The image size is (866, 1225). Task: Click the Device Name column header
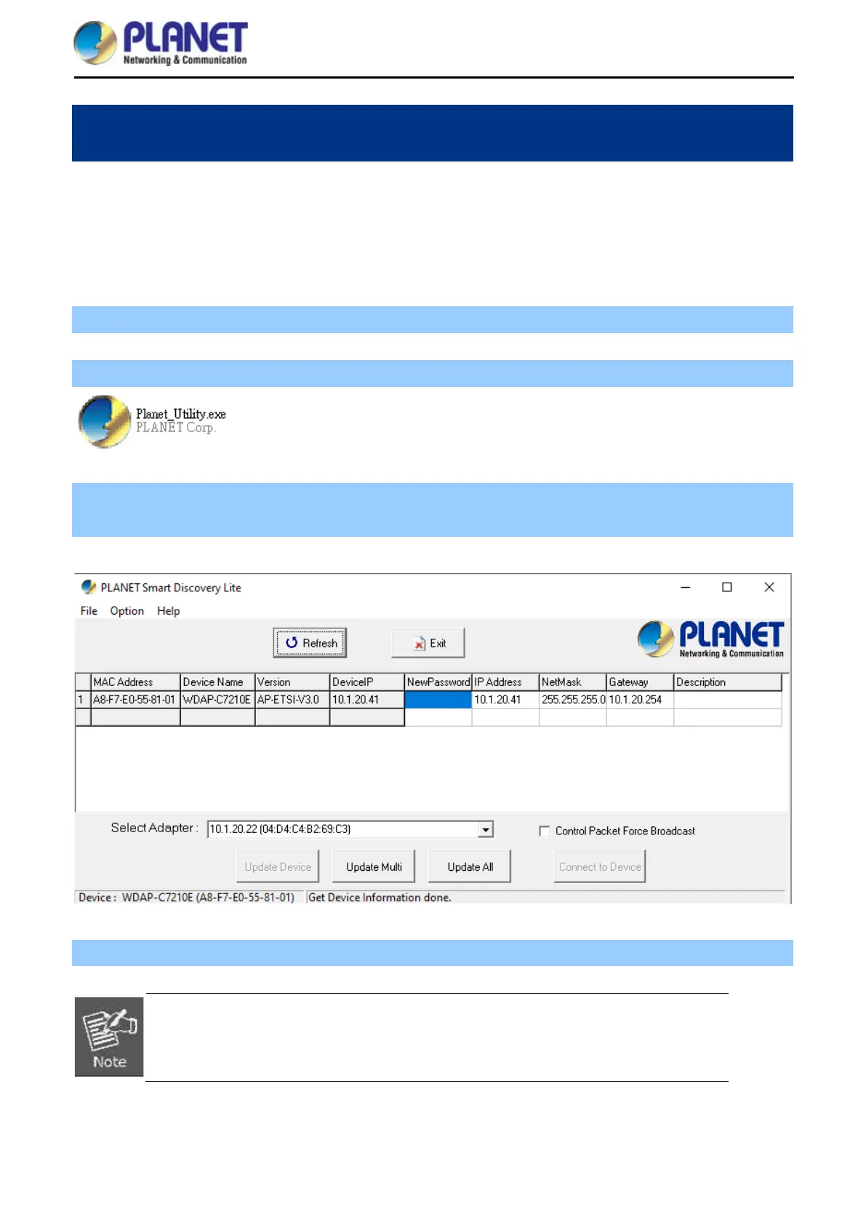(x=217, y=682)
